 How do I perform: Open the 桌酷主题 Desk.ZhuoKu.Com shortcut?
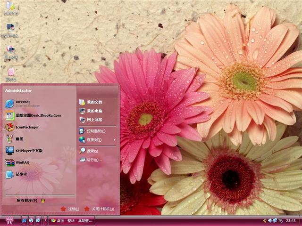[x=38, y=115]
